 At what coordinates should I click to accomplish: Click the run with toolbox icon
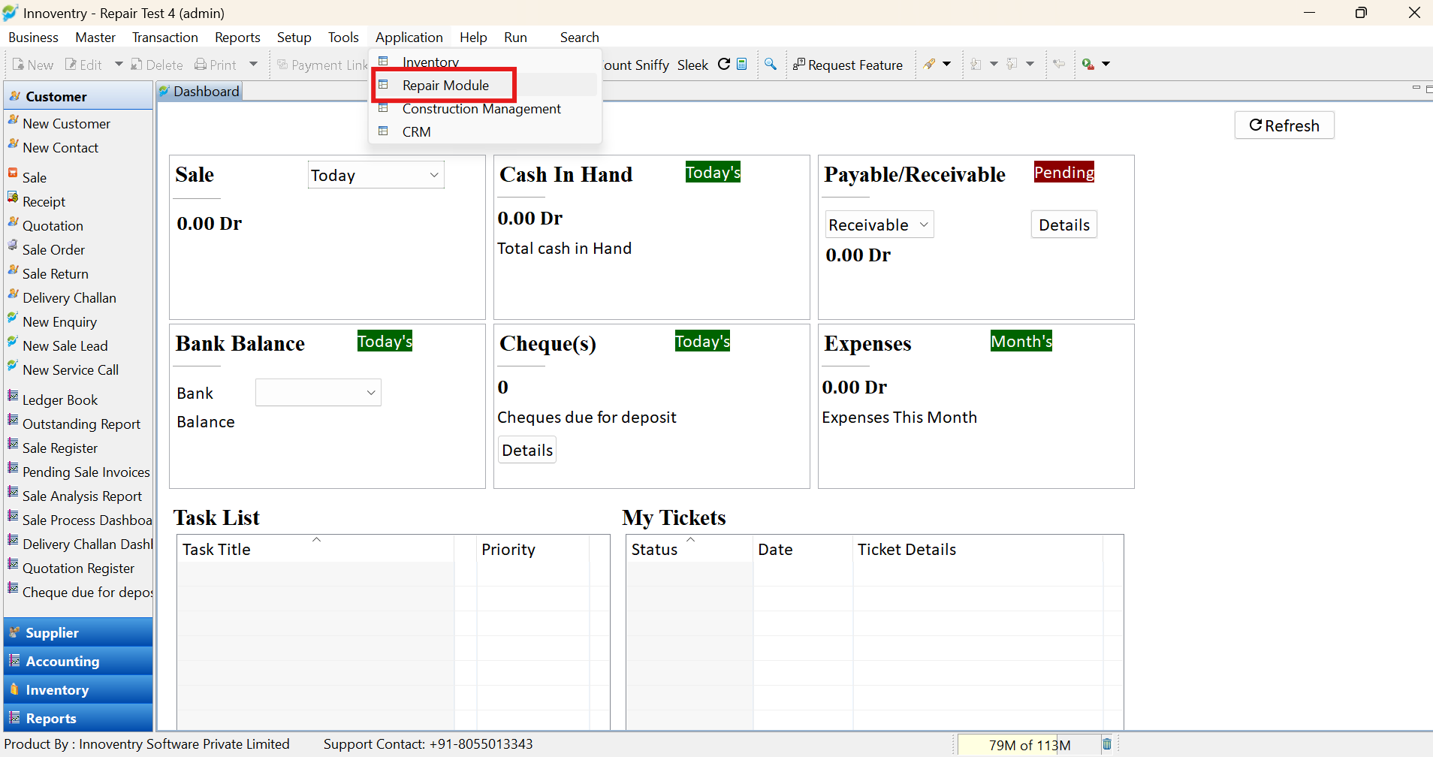(1088, 65)
